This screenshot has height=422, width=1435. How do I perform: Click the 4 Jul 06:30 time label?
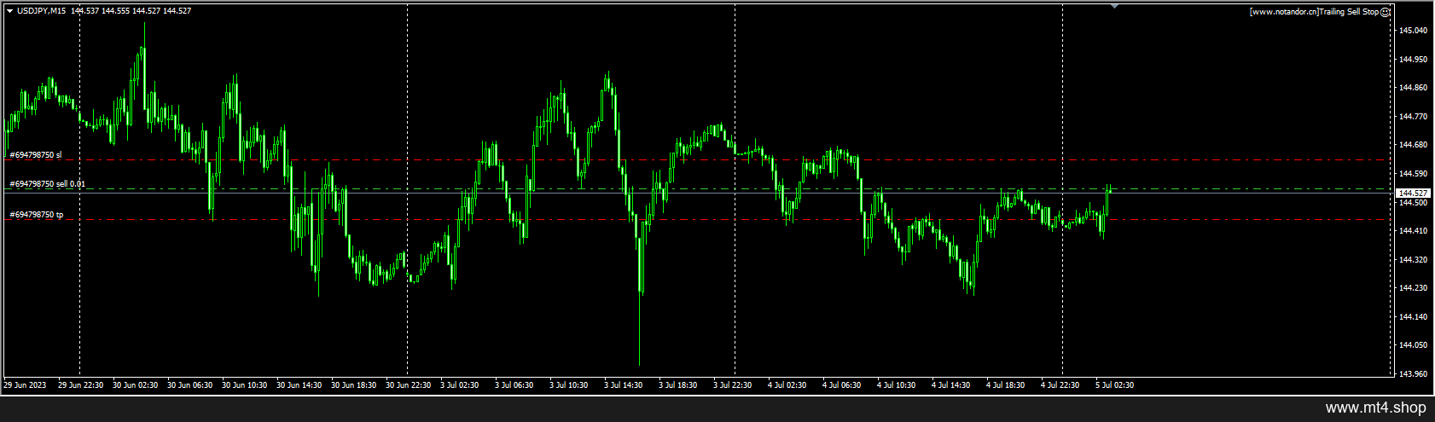pyautogui.click(x=842, y=385)
